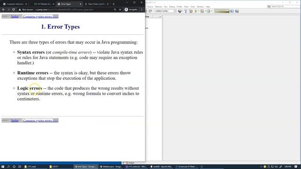Open Task View from the taskbar

(20, 167)
